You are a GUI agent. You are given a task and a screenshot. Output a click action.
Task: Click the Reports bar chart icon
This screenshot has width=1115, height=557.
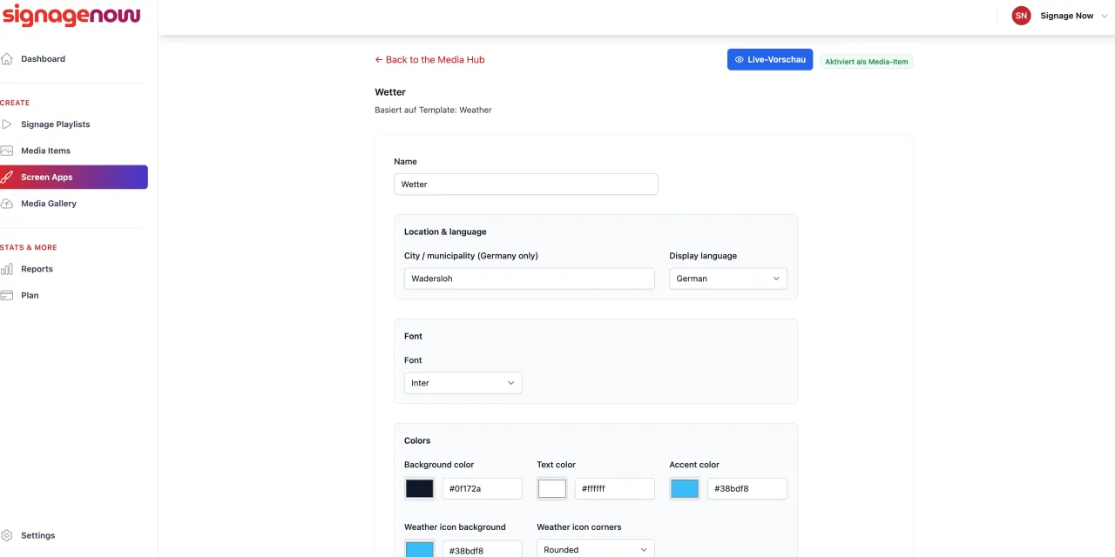click(x=7, y=269)
